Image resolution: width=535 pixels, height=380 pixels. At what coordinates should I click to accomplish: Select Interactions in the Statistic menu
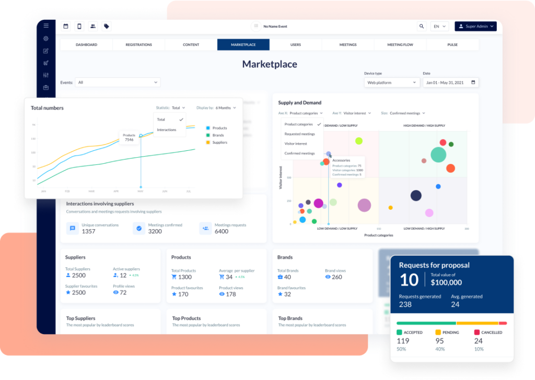[170, 130]
